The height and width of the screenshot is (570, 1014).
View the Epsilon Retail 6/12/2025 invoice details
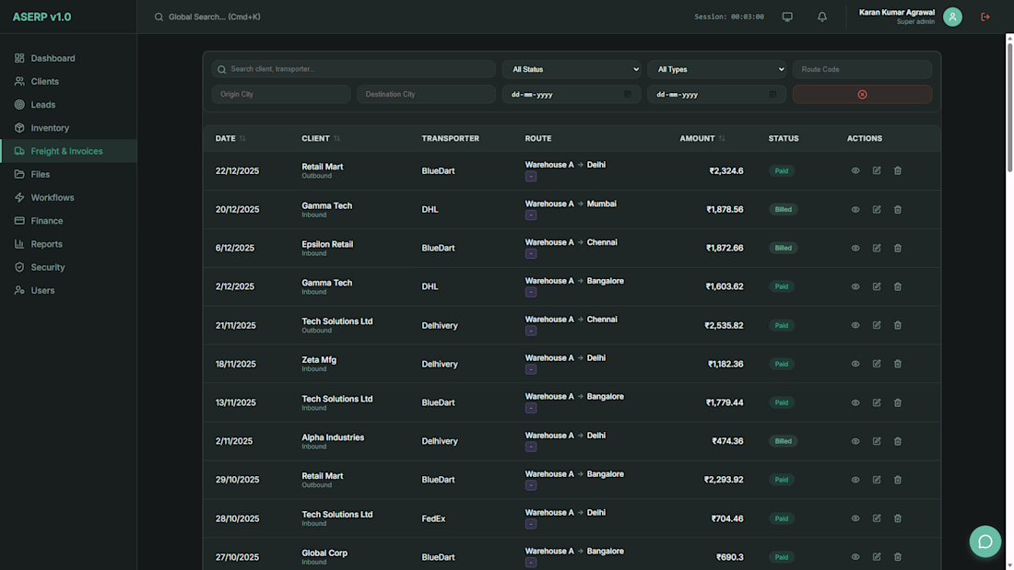click(855, 248)
